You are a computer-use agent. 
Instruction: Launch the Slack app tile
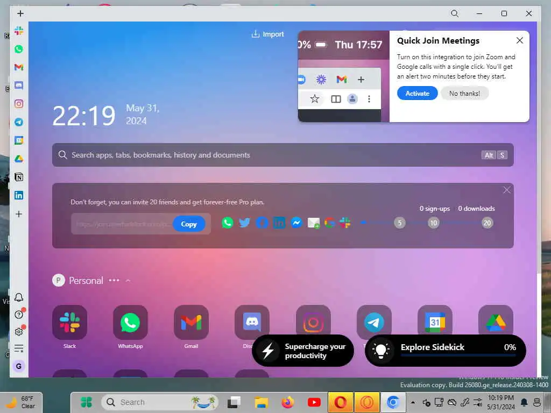(x=69, y=322)
